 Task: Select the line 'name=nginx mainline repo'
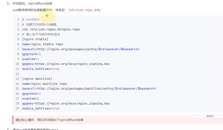coord(44,84)
